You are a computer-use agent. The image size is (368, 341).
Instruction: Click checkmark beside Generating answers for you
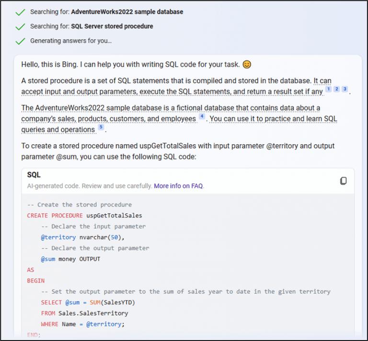click(x=20, y=41)
